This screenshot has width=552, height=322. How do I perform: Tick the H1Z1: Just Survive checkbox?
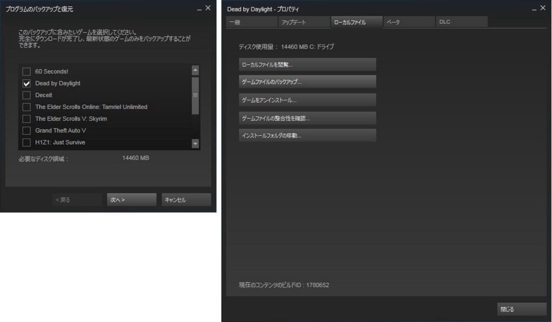[x=26, y=142]
